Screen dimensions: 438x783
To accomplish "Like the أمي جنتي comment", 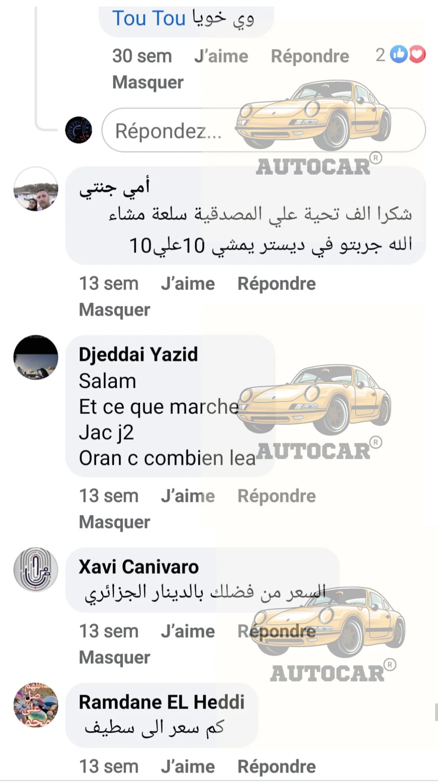I will click(x=188, y=283).
